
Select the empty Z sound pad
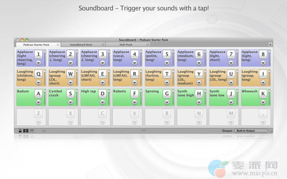[31, 117]
